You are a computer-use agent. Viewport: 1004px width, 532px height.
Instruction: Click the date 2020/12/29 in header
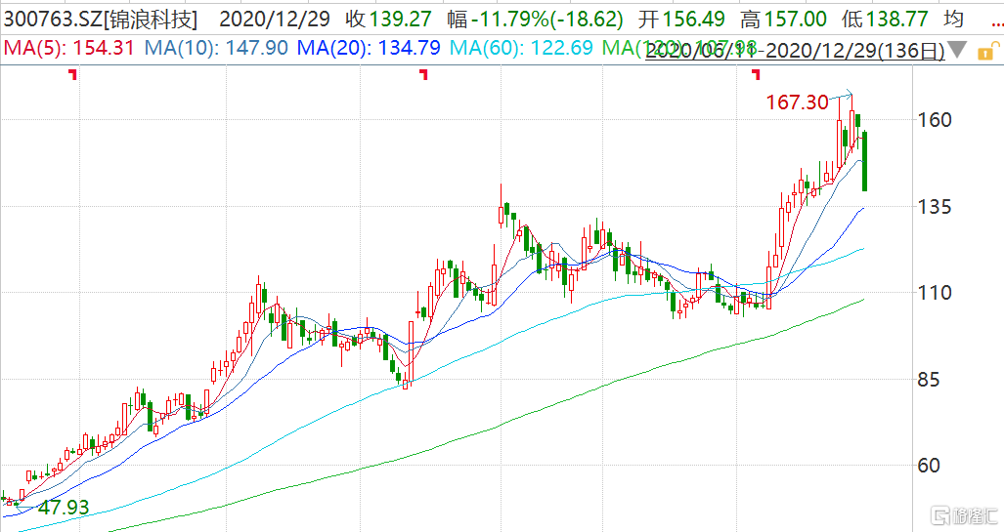[x=275, y=20]
